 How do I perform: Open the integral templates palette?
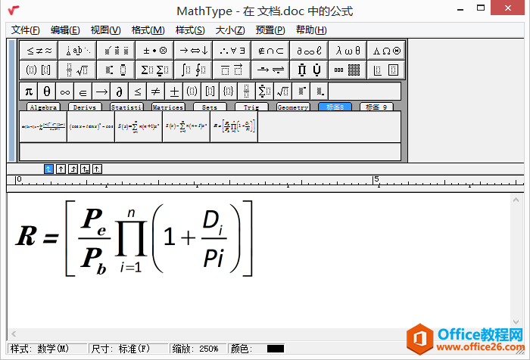[x=193, y=70]
